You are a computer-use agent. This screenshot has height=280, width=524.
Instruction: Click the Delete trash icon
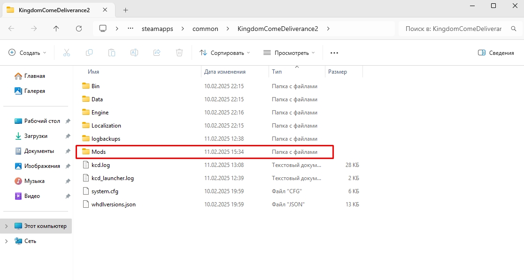point(179,53)
